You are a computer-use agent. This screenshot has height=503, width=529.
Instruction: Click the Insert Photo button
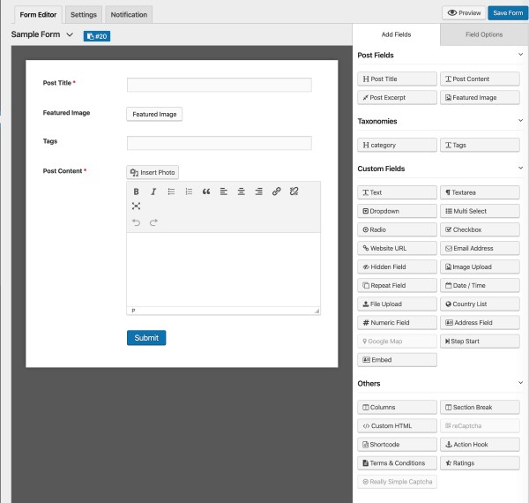pos(153,172)
